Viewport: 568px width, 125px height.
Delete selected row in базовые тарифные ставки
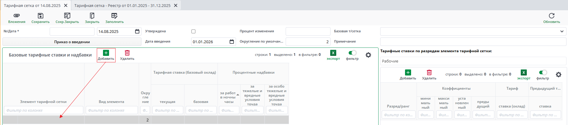(127, 53)
